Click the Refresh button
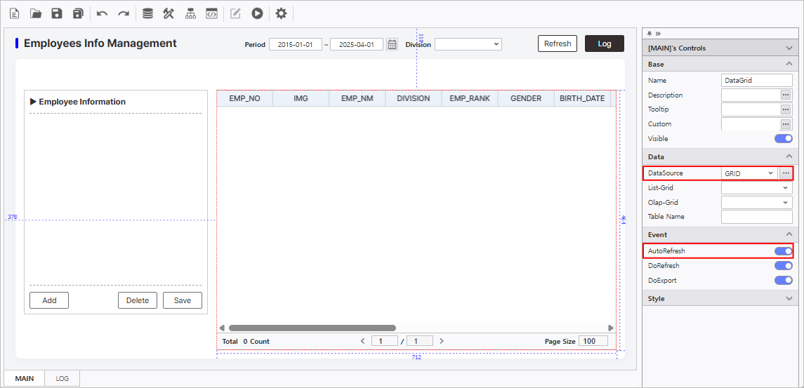 (x=558, y=44)
